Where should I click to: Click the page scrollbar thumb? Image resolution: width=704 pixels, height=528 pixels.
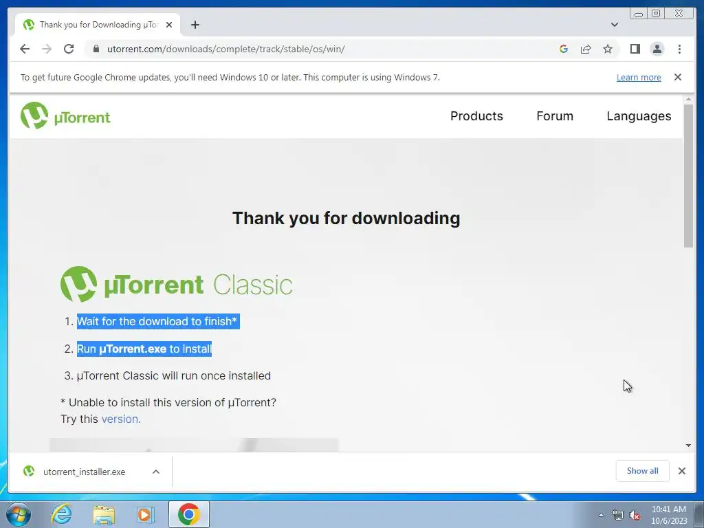coord(688,175)
